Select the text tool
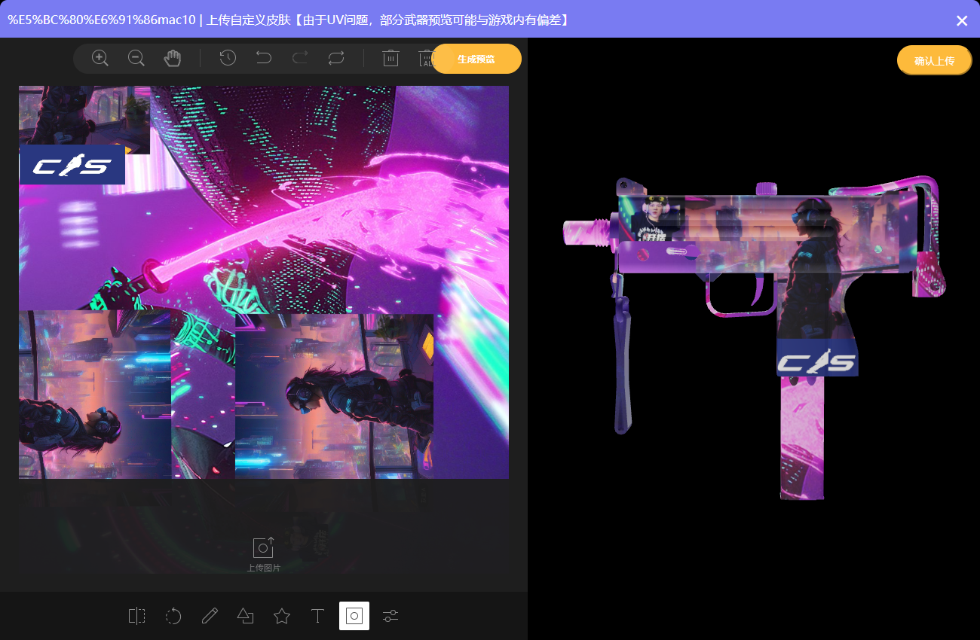 pos(318,616)
